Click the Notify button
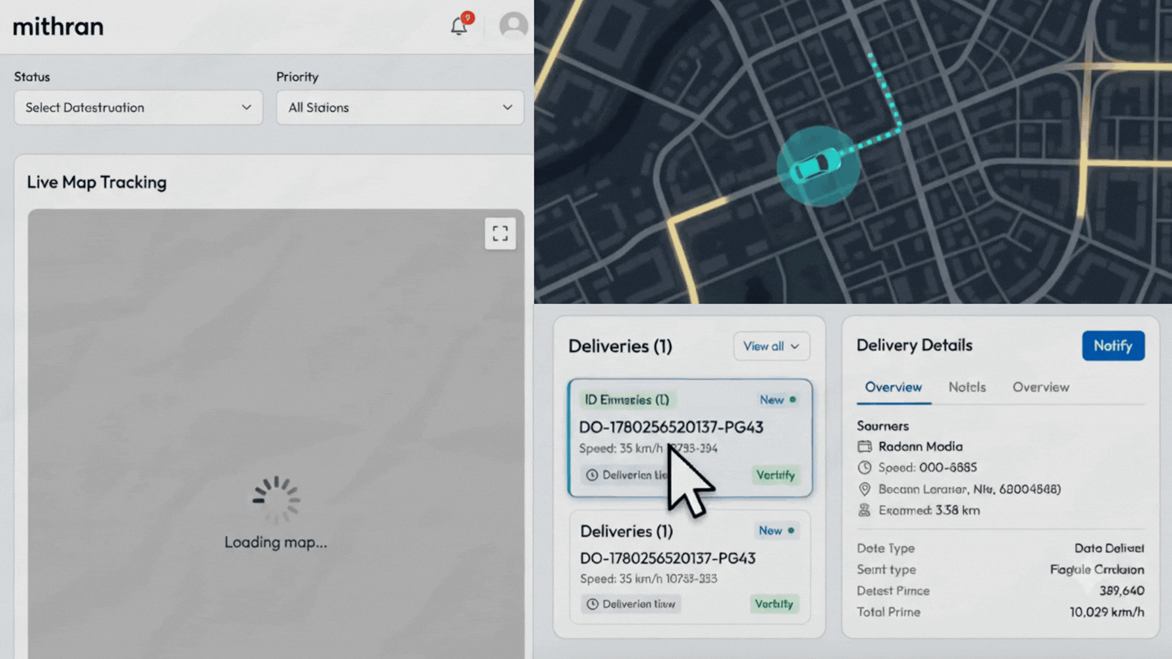The width and height of the screenshot is (1172, 659). pos(1113,346)
